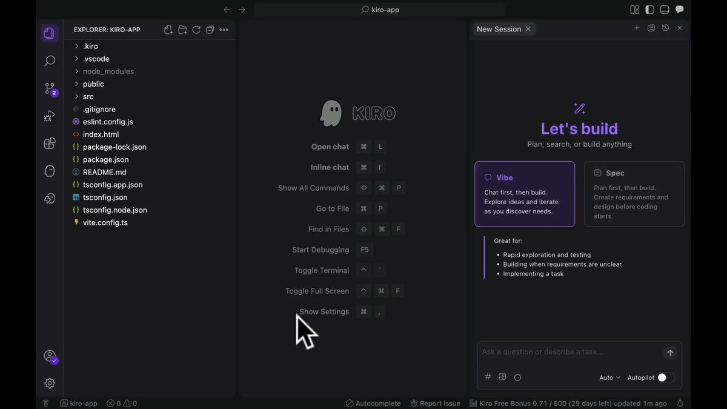
Task: Click the Open chat shortcut label
Action: [x=330, y=147]
